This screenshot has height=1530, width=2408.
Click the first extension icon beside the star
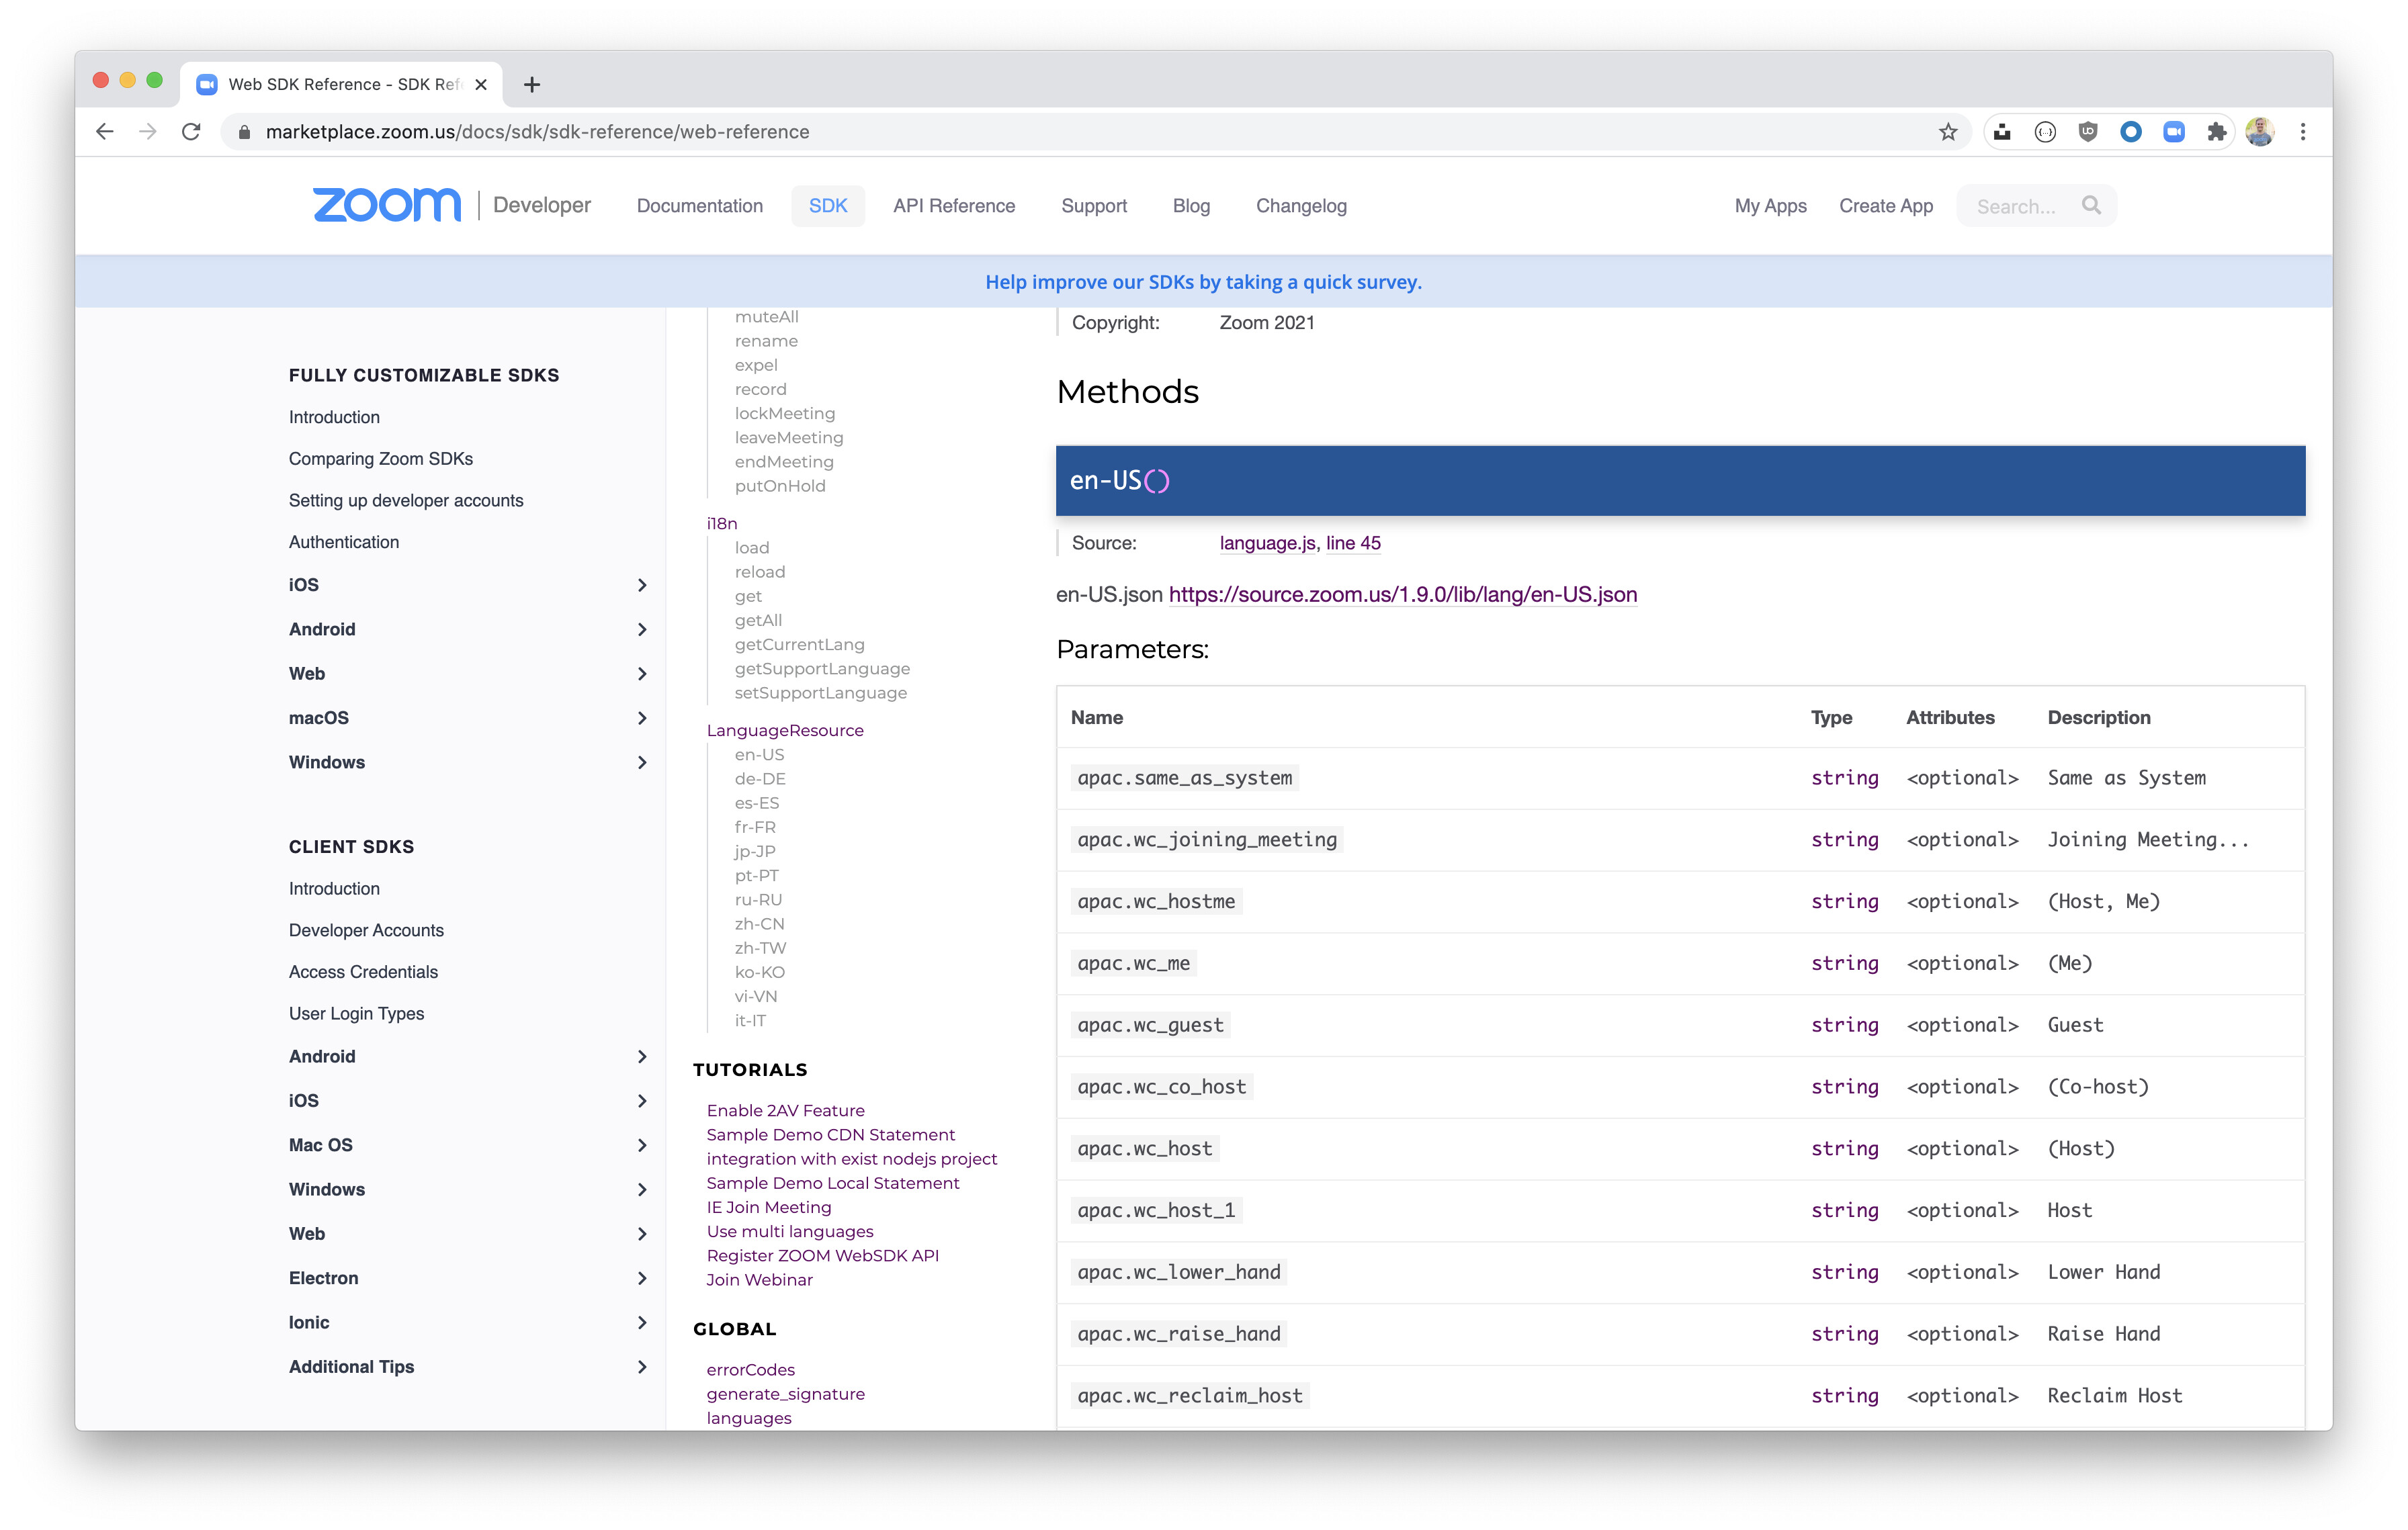2002,132
